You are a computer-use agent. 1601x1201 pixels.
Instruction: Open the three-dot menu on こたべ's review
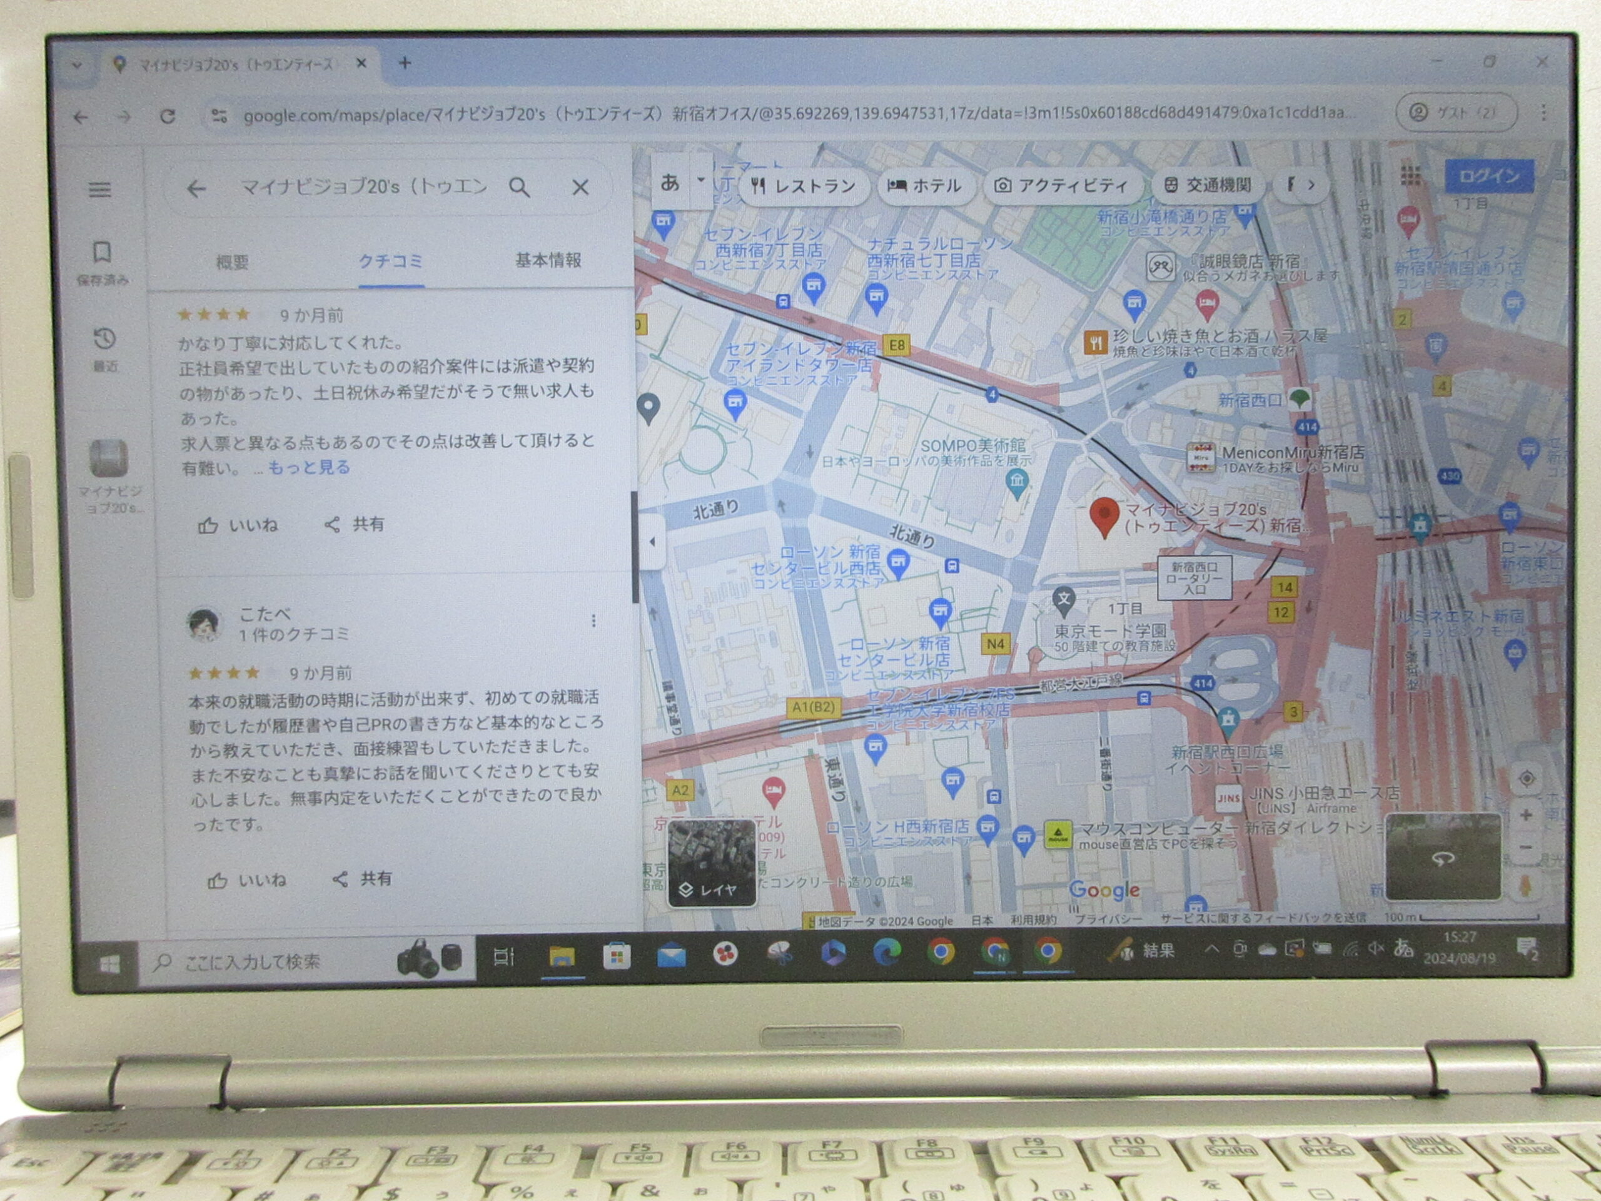[x=593, y=621]
